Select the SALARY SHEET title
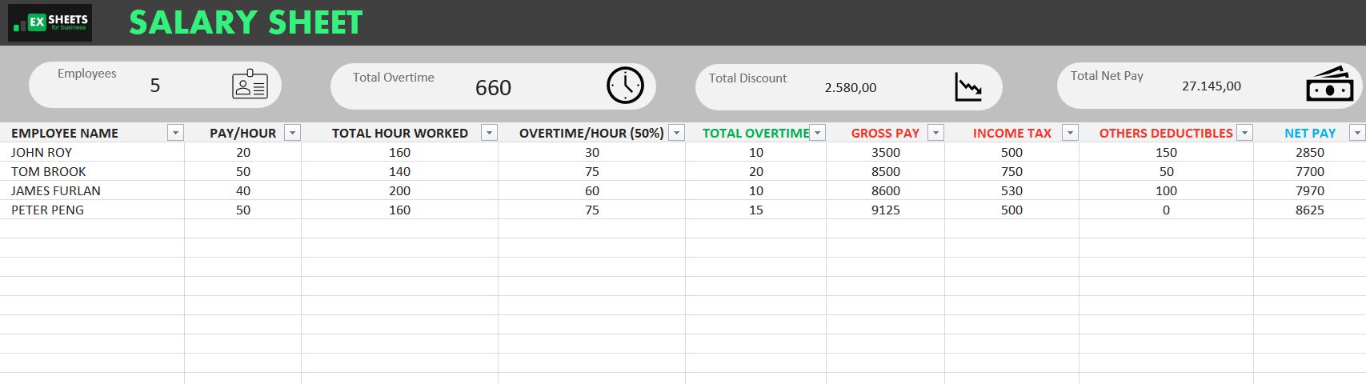This screenshot has height=384, width=1366. (x=246, y=22)
